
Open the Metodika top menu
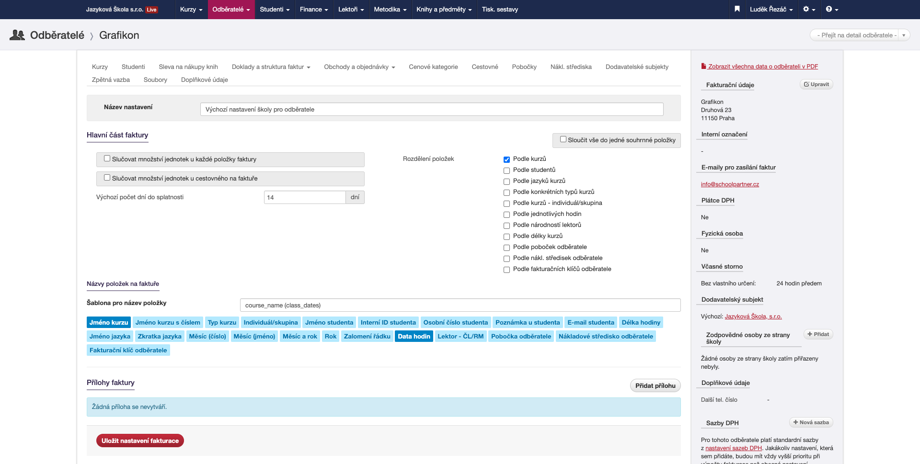pos(390,9)
